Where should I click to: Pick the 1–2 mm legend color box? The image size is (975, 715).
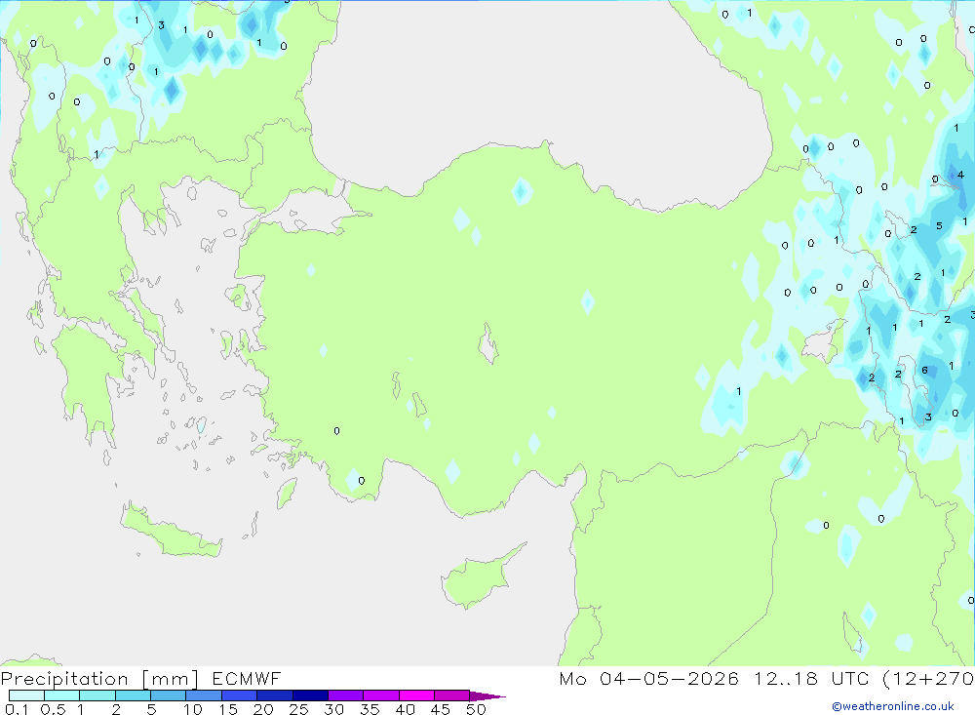[97, 695]
